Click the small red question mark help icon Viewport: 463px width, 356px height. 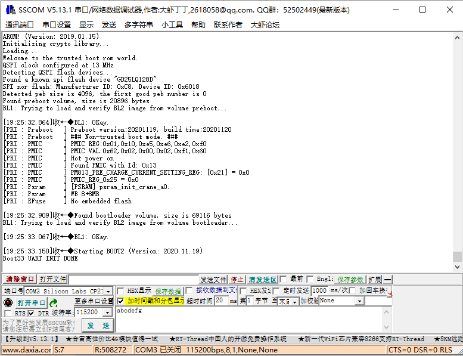(390, 295)
